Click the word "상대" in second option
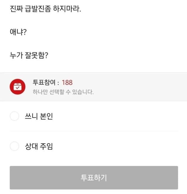 pyautogui.click(x=32, y=146)
